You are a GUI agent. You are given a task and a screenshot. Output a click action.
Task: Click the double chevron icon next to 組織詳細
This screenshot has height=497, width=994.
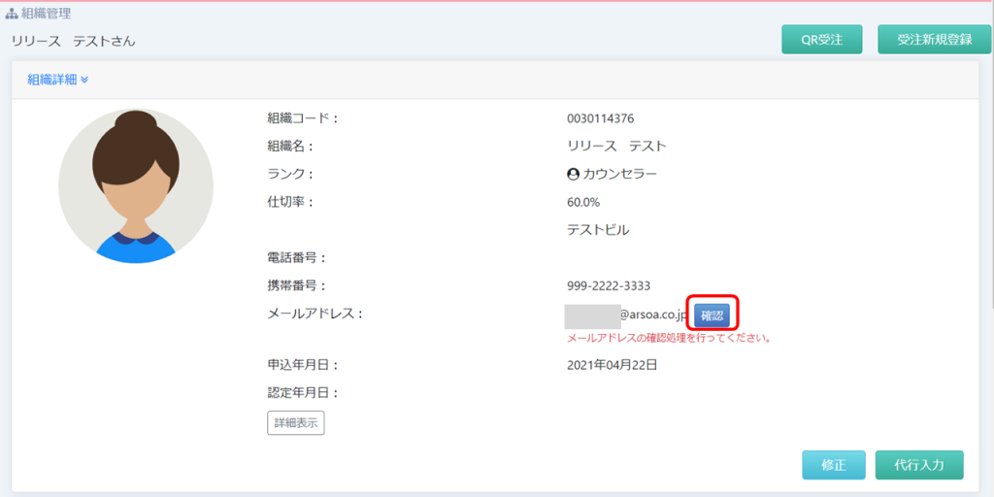pyautogui.click(x=84, y=80)
